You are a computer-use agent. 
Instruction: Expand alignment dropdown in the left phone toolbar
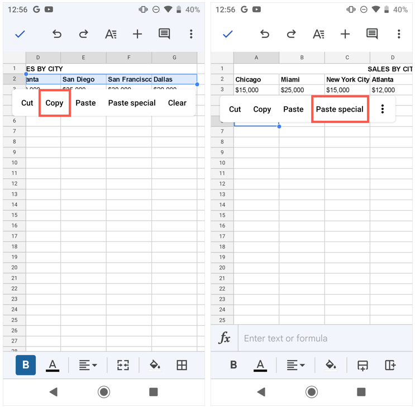[x=88, y=365]
